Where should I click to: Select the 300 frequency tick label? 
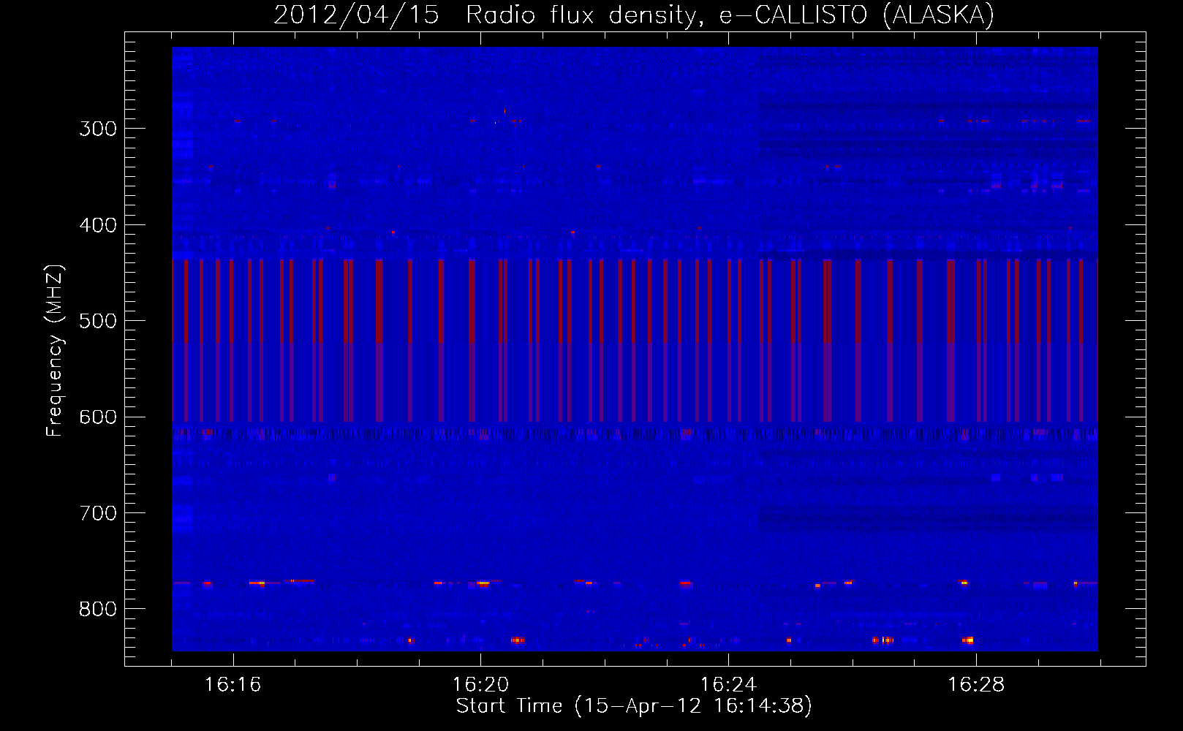[98, 129]
